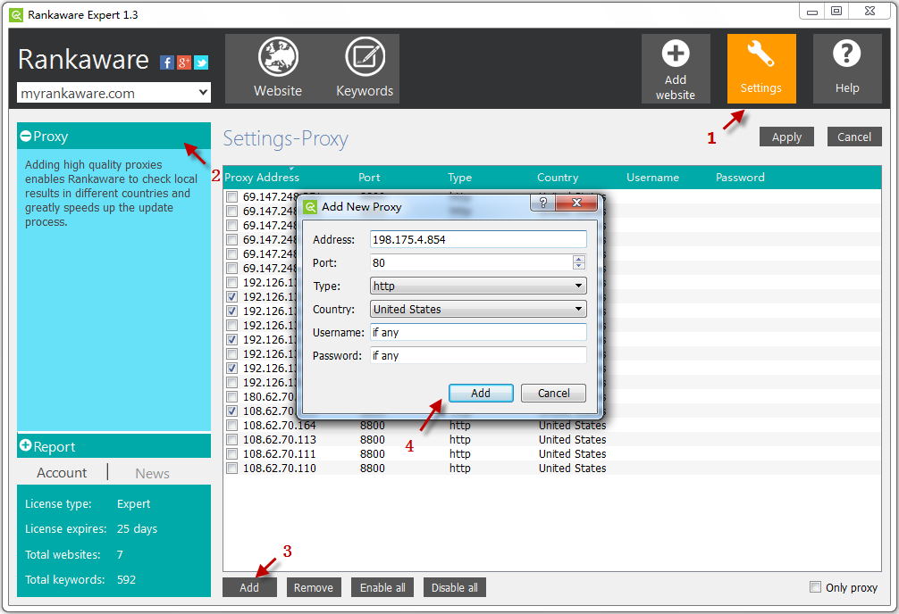Screen dimensions: 899x614
Task: Switch to the News tab
Action: tap(153, 474)
